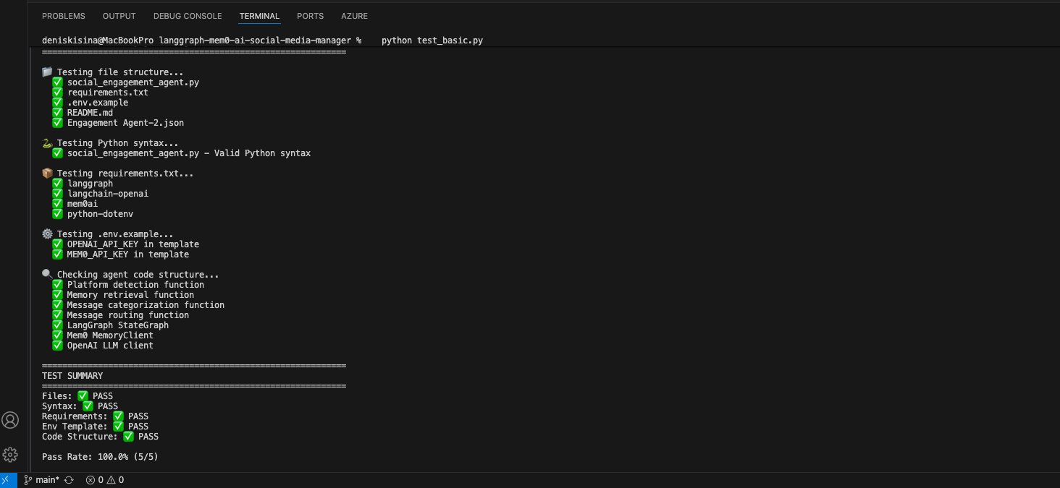
Task: Click the main* branch button in the status bar
Action: click(x=46, y=479)
